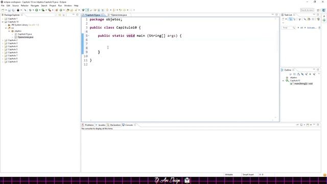Maximize the editor area
327x184 pixels.
click(x=276, y=15)
